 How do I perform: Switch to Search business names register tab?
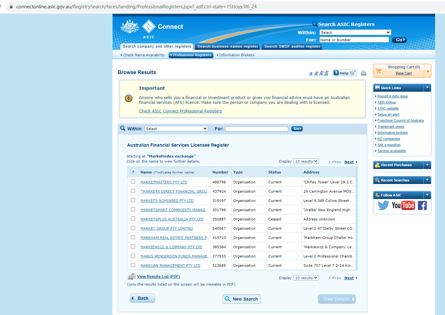[227, 47]
